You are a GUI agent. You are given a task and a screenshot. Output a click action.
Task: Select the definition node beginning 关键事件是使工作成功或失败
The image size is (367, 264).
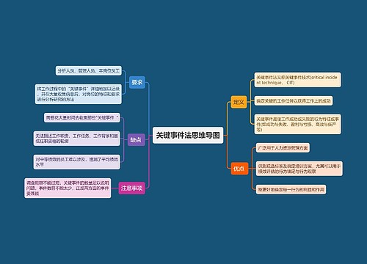point(297,124)
